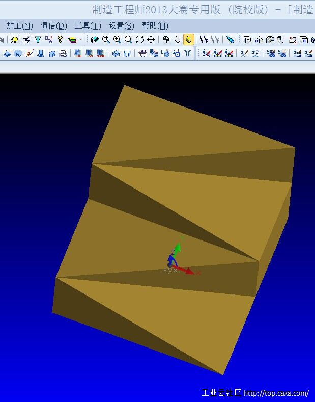This screenshot has height=402, width=315.
Task: Switch to hidden-line cube display mode
Action: coord(178,40)
